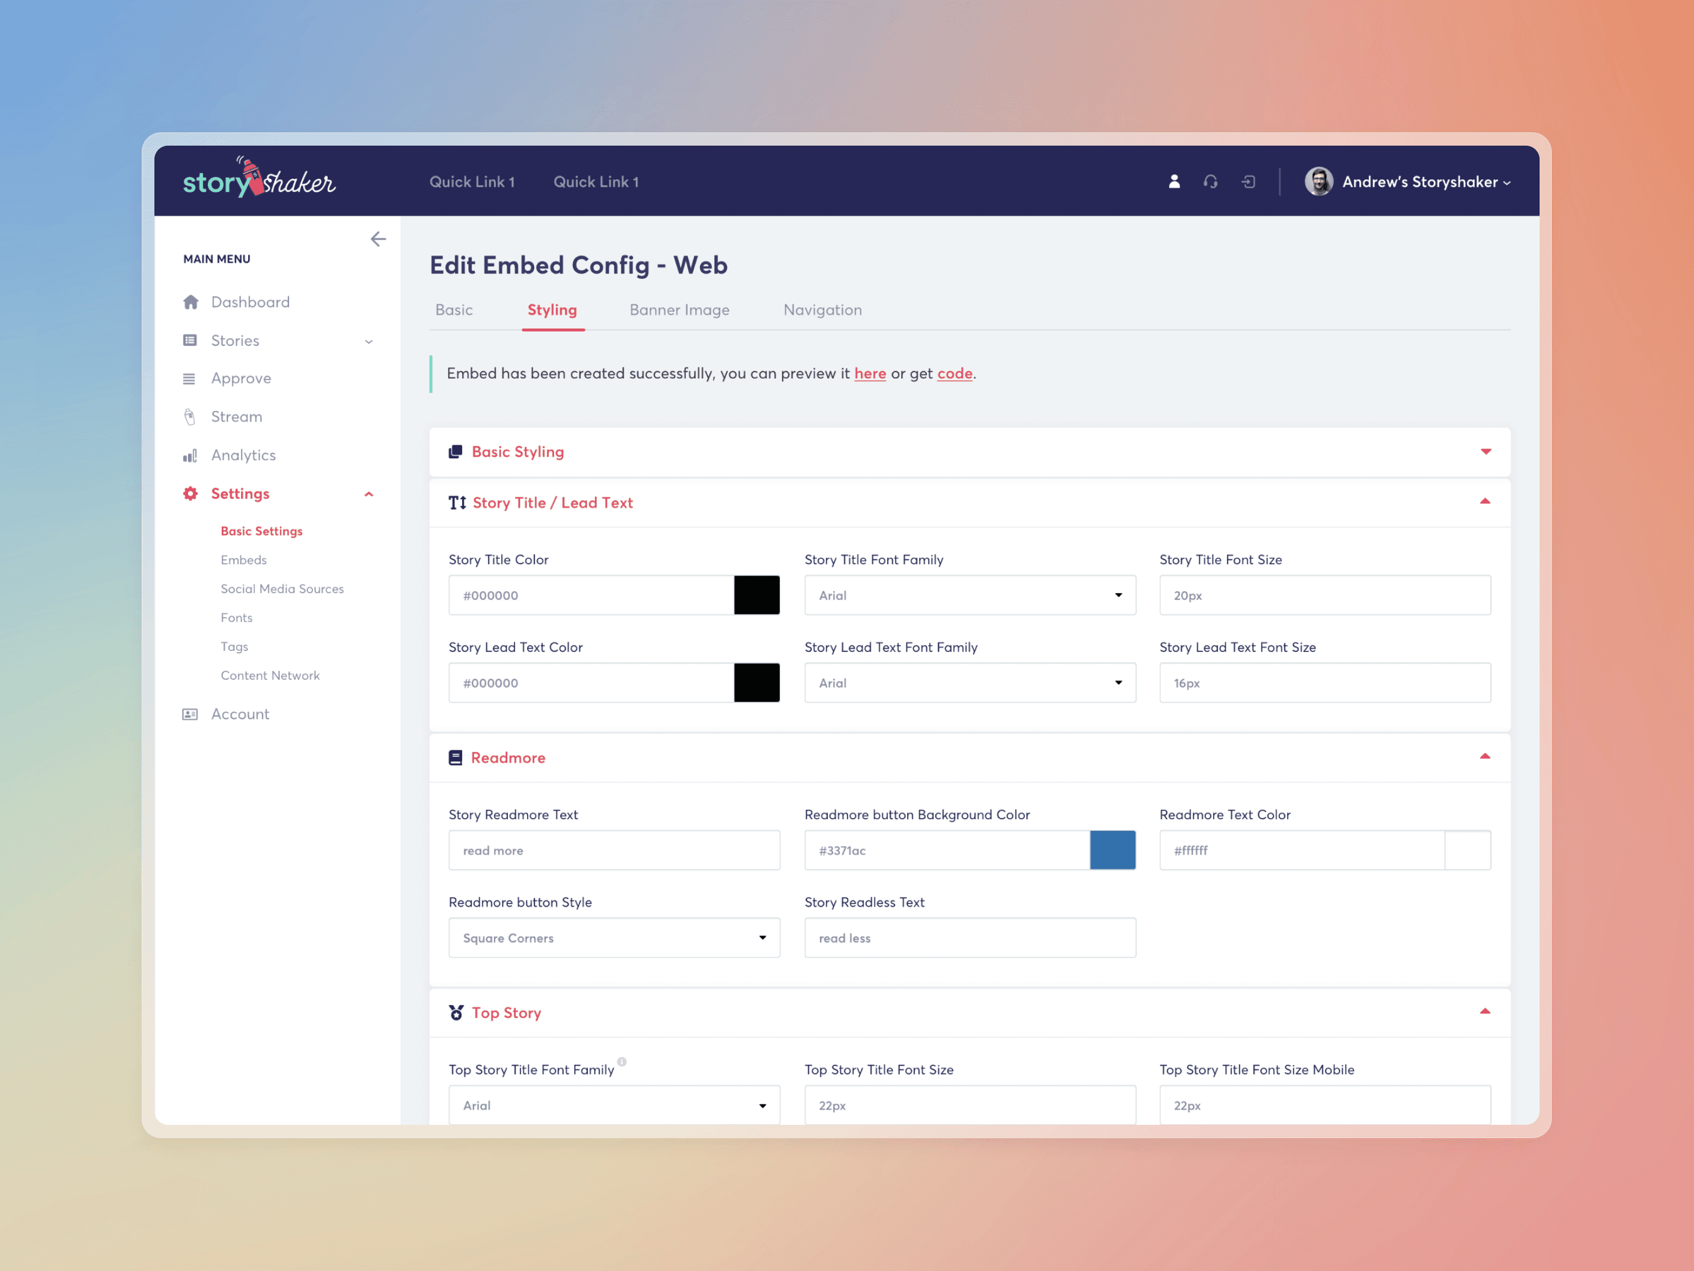This screenshot has height=1271, width=1694.
Task: Open the blue Readmore background color swatch
Action: [x=1112, y=851]
